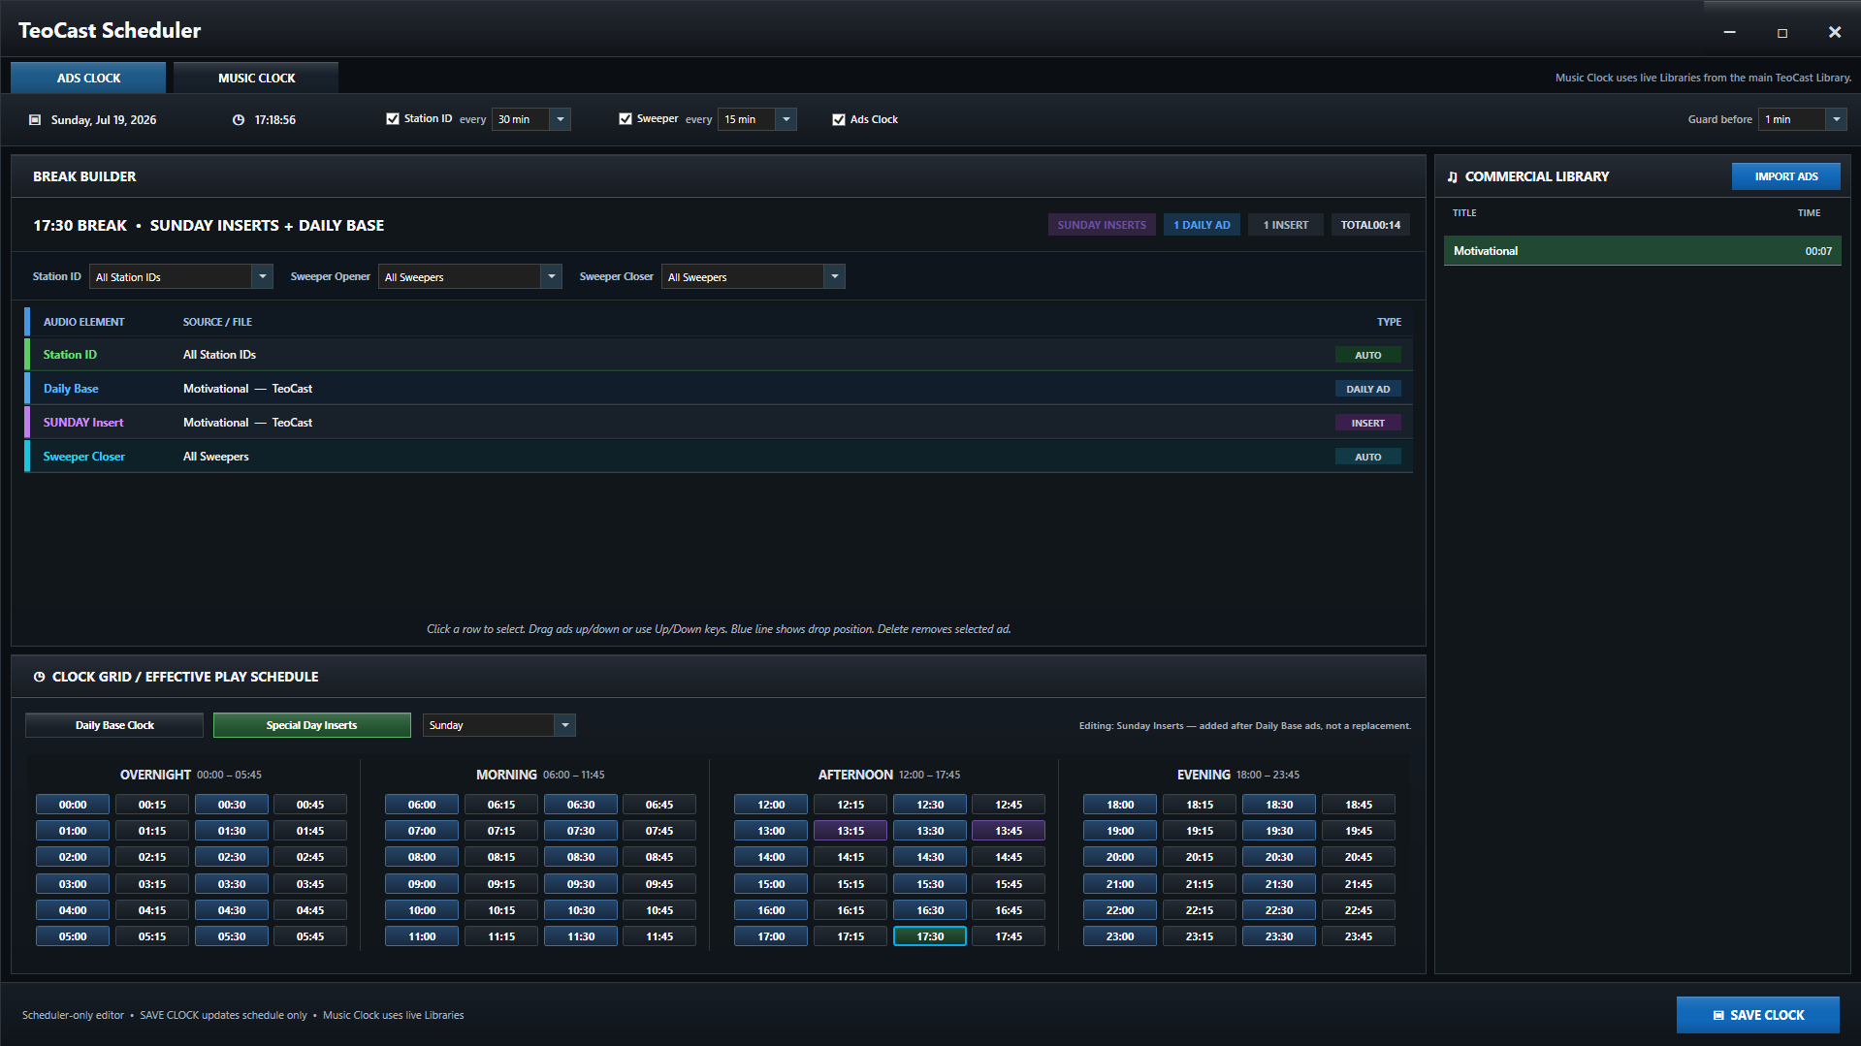Select the Special Day Inserts mode

[311, 725]
